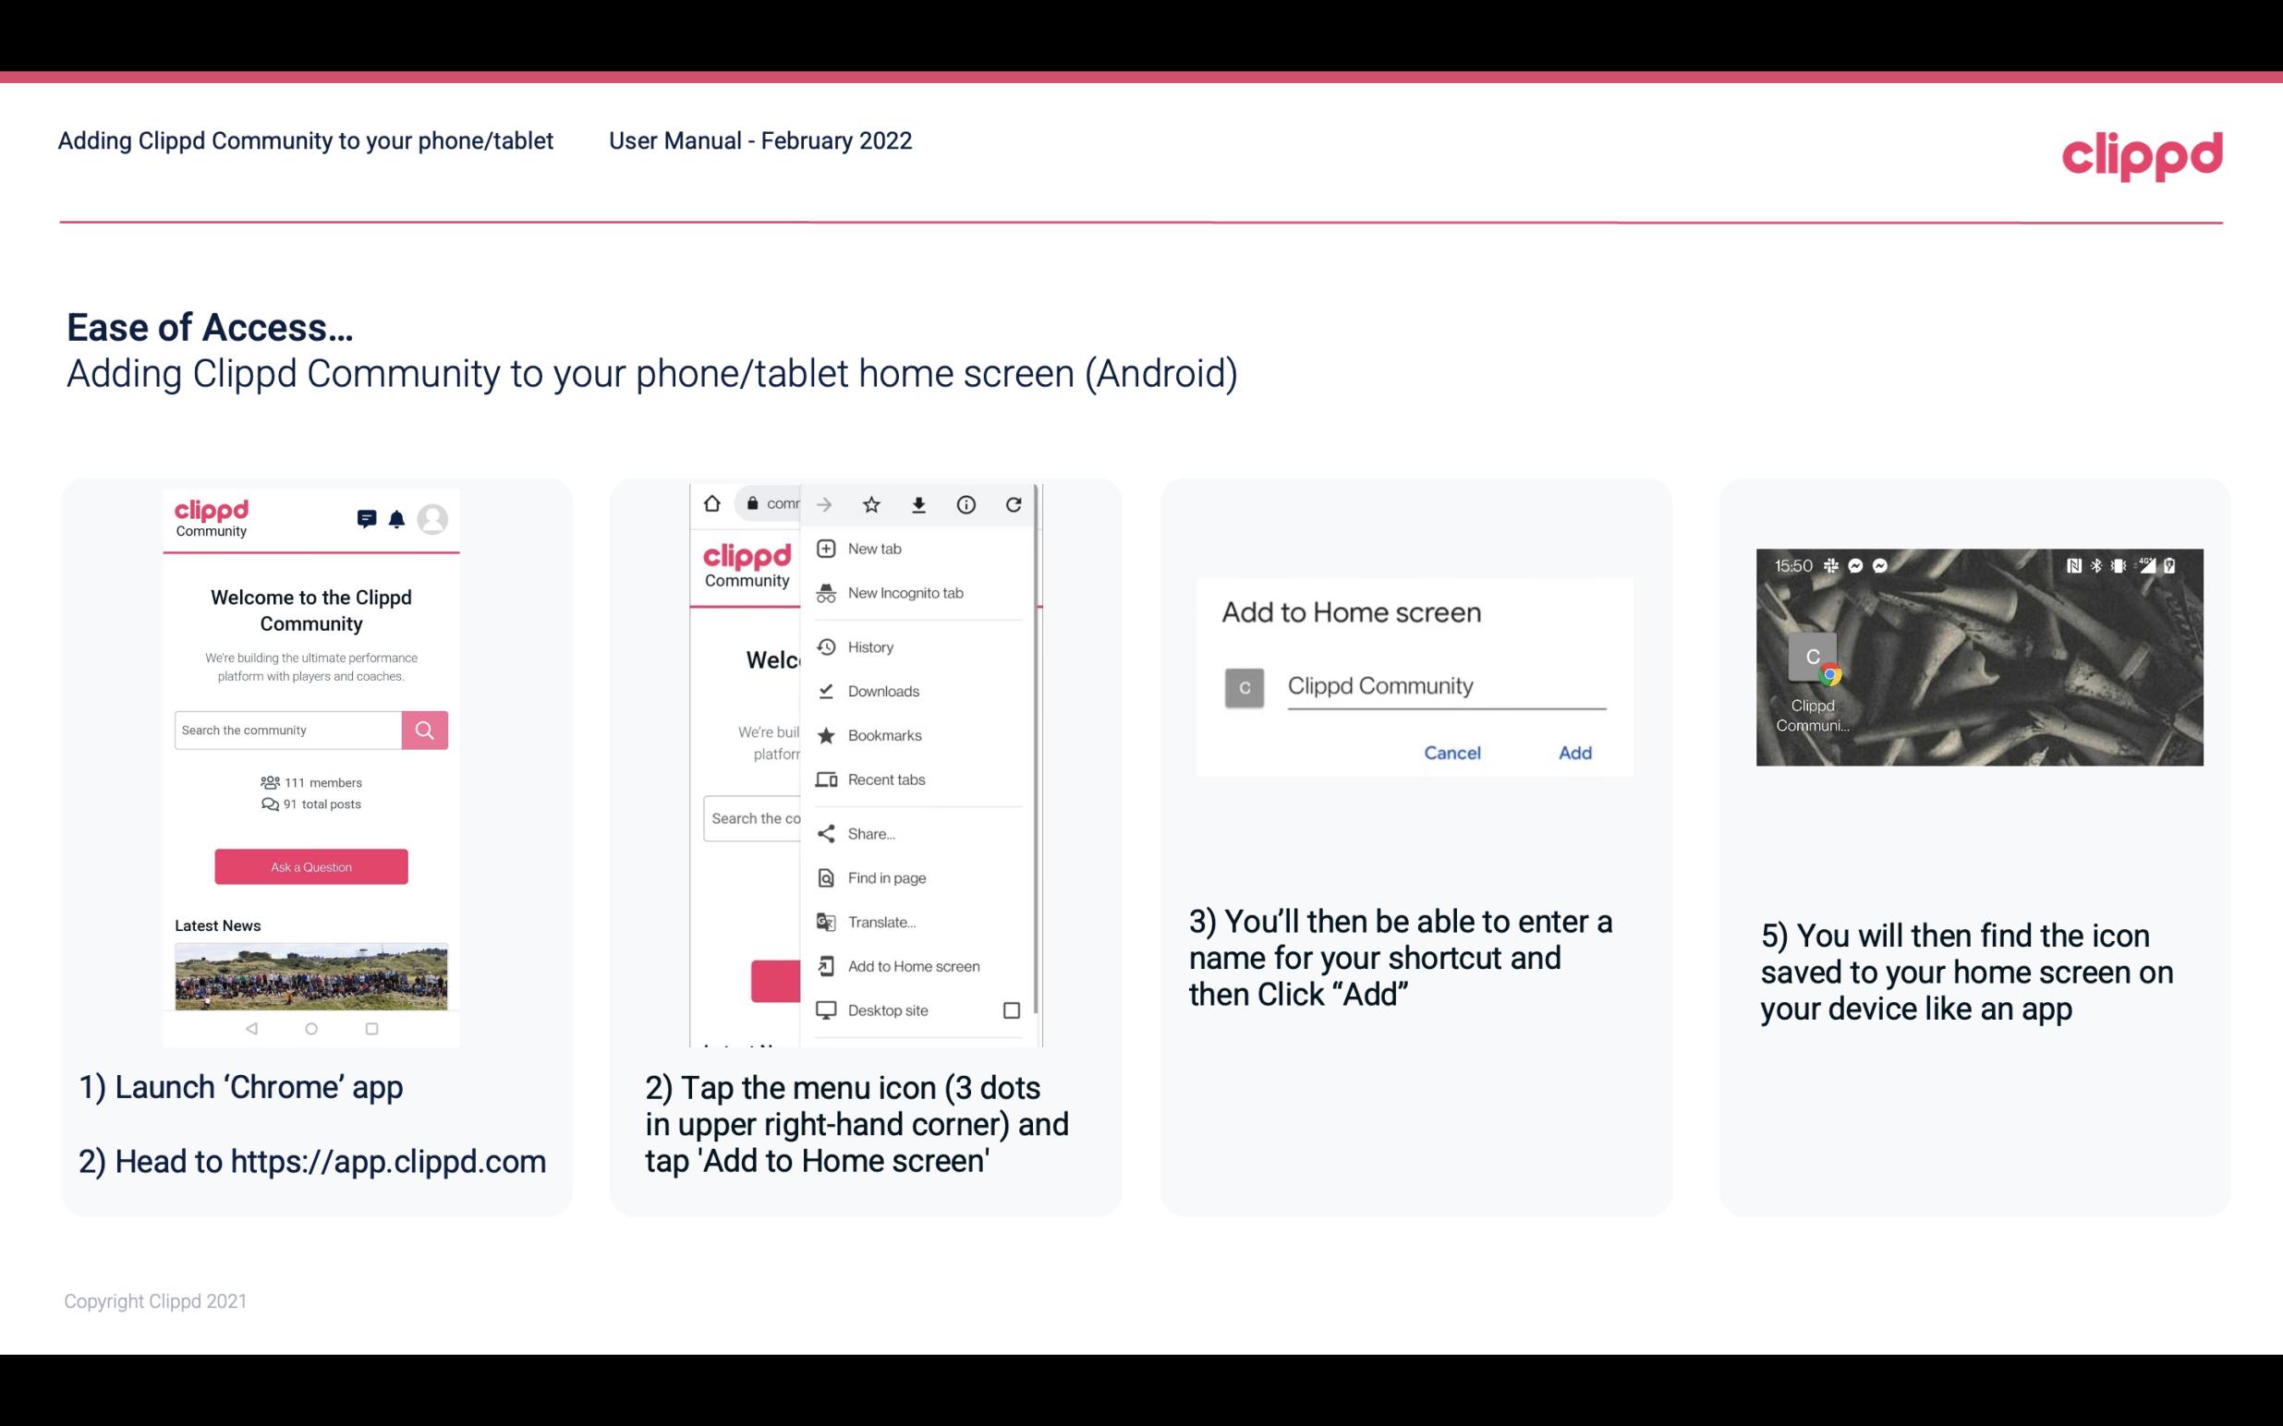2283x1426 pixels.
Task: Click the New tab option in Chrome menu
Action: tap(874, 547)
